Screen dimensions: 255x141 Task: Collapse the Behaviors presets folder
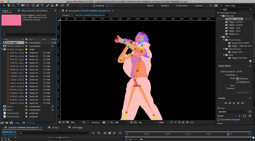coord(221,16)
